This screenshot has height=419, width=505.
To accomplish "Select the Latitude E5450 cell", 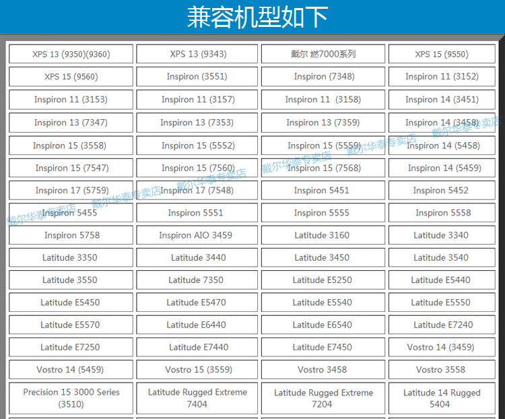I will (71, 302).
